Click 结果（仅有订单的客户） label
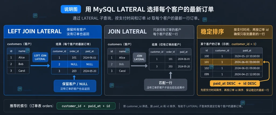Image resolution: width=276 pixels, height=115 pixels. coord(167,44)
